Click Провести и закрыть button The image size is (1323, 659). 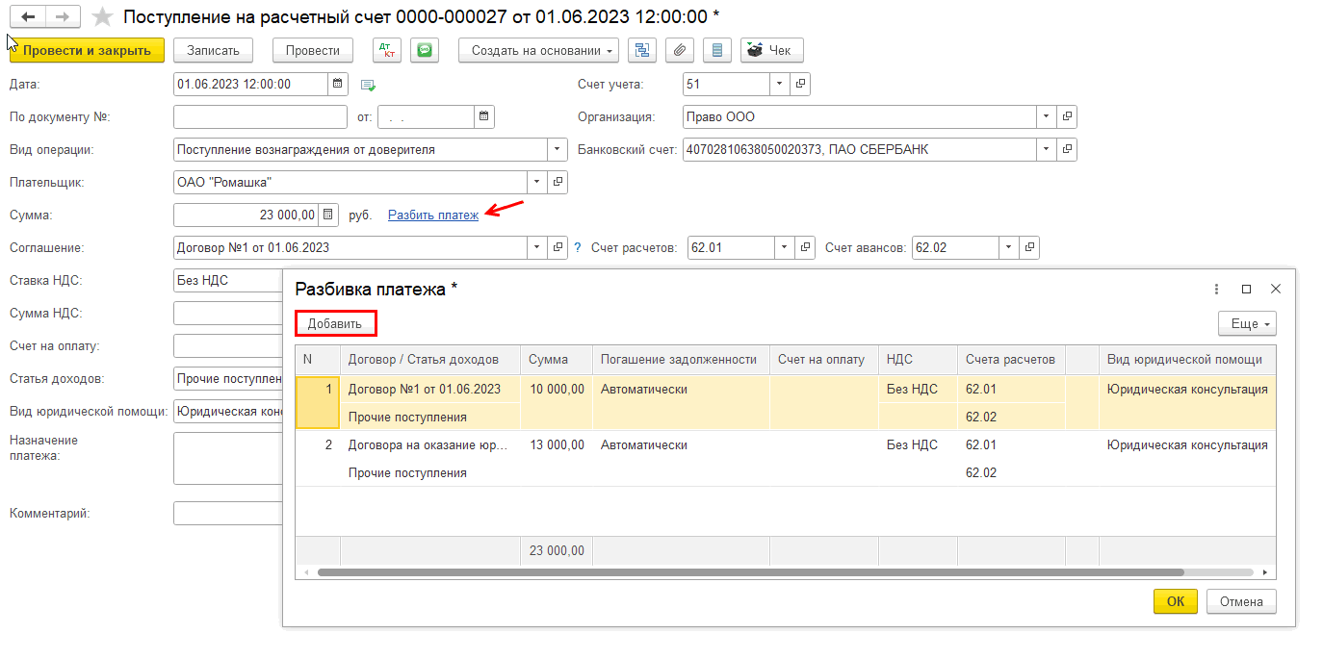[x=87, y=51]
